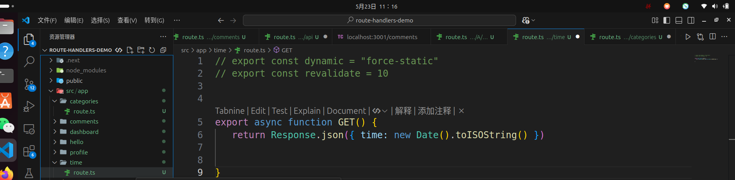Viewport: 735px width, 180px height.
Task: Toggle the primary side bar visibility
Action: 667,20
